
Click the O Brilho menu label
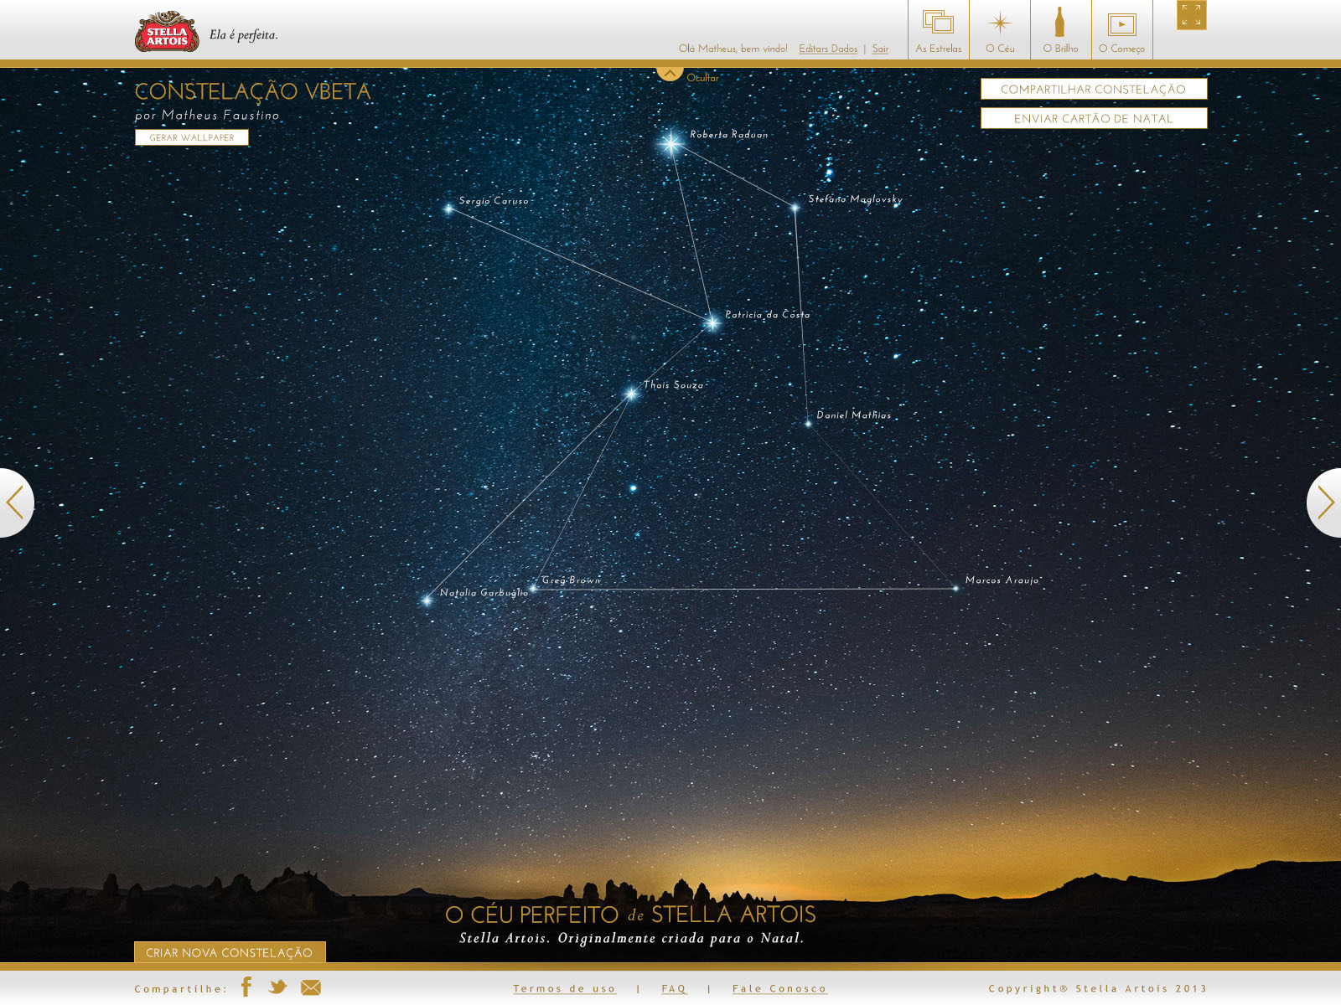1060,49
